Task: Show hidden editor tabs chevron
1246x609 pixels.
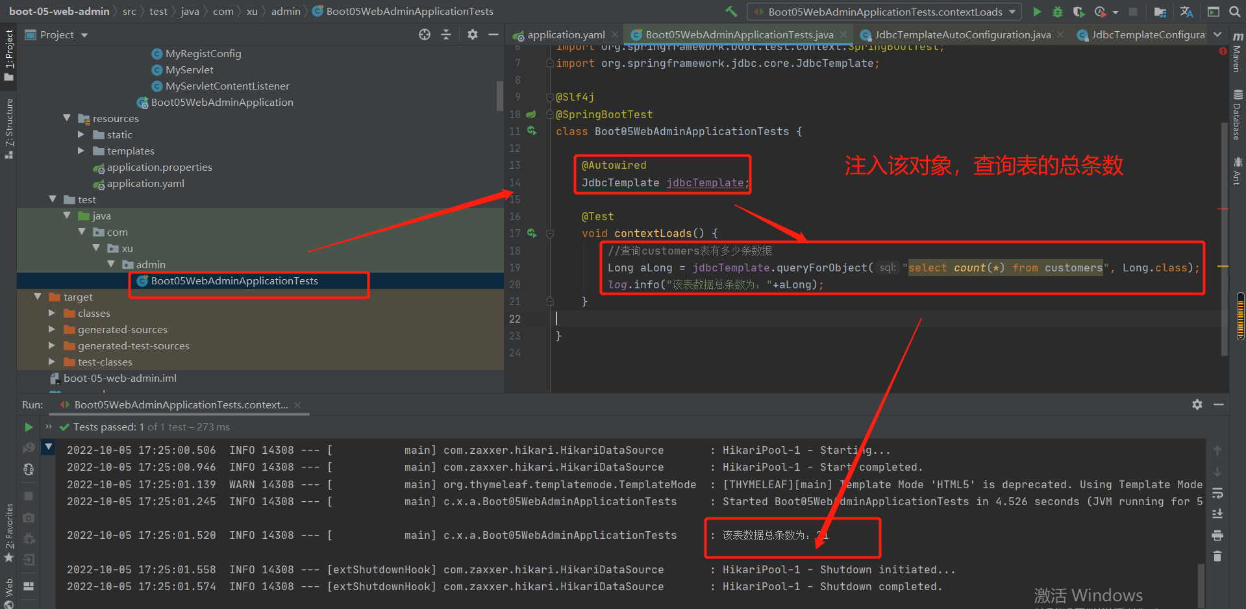Action: 1217,34
